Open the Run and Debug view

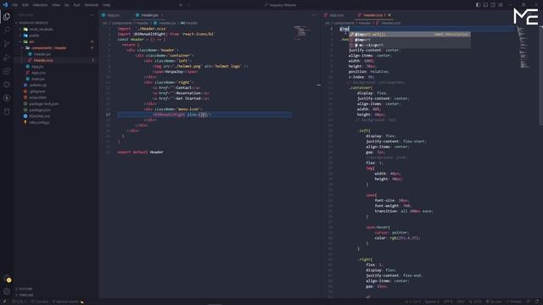tap(7, 58)
